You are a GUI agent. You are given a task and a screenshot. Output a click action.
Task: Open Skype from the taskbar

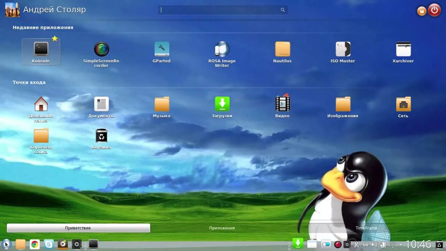(49, 244)
